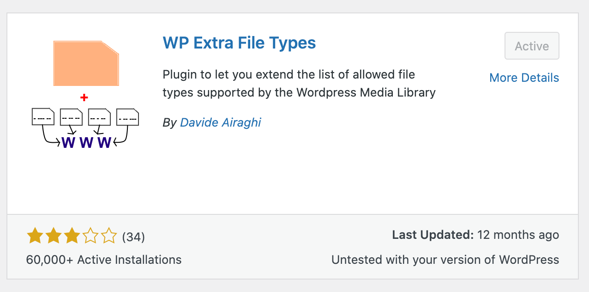Click the first blue W letter
The image size is (589, 292).
tap(68, 143)
